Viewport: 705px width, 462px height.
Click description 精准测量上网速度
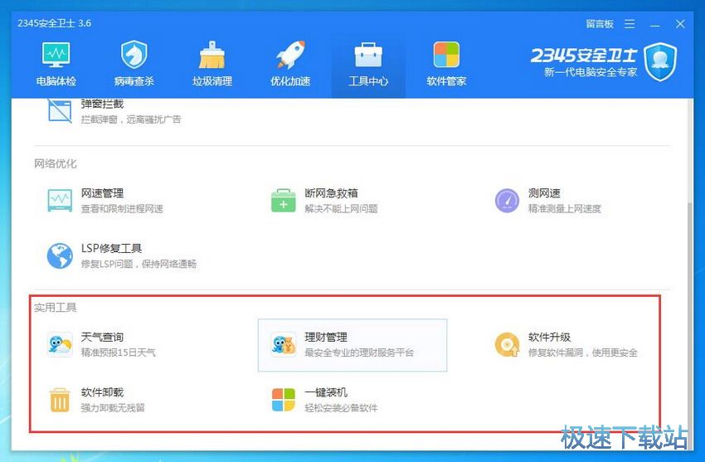[565, 208]
